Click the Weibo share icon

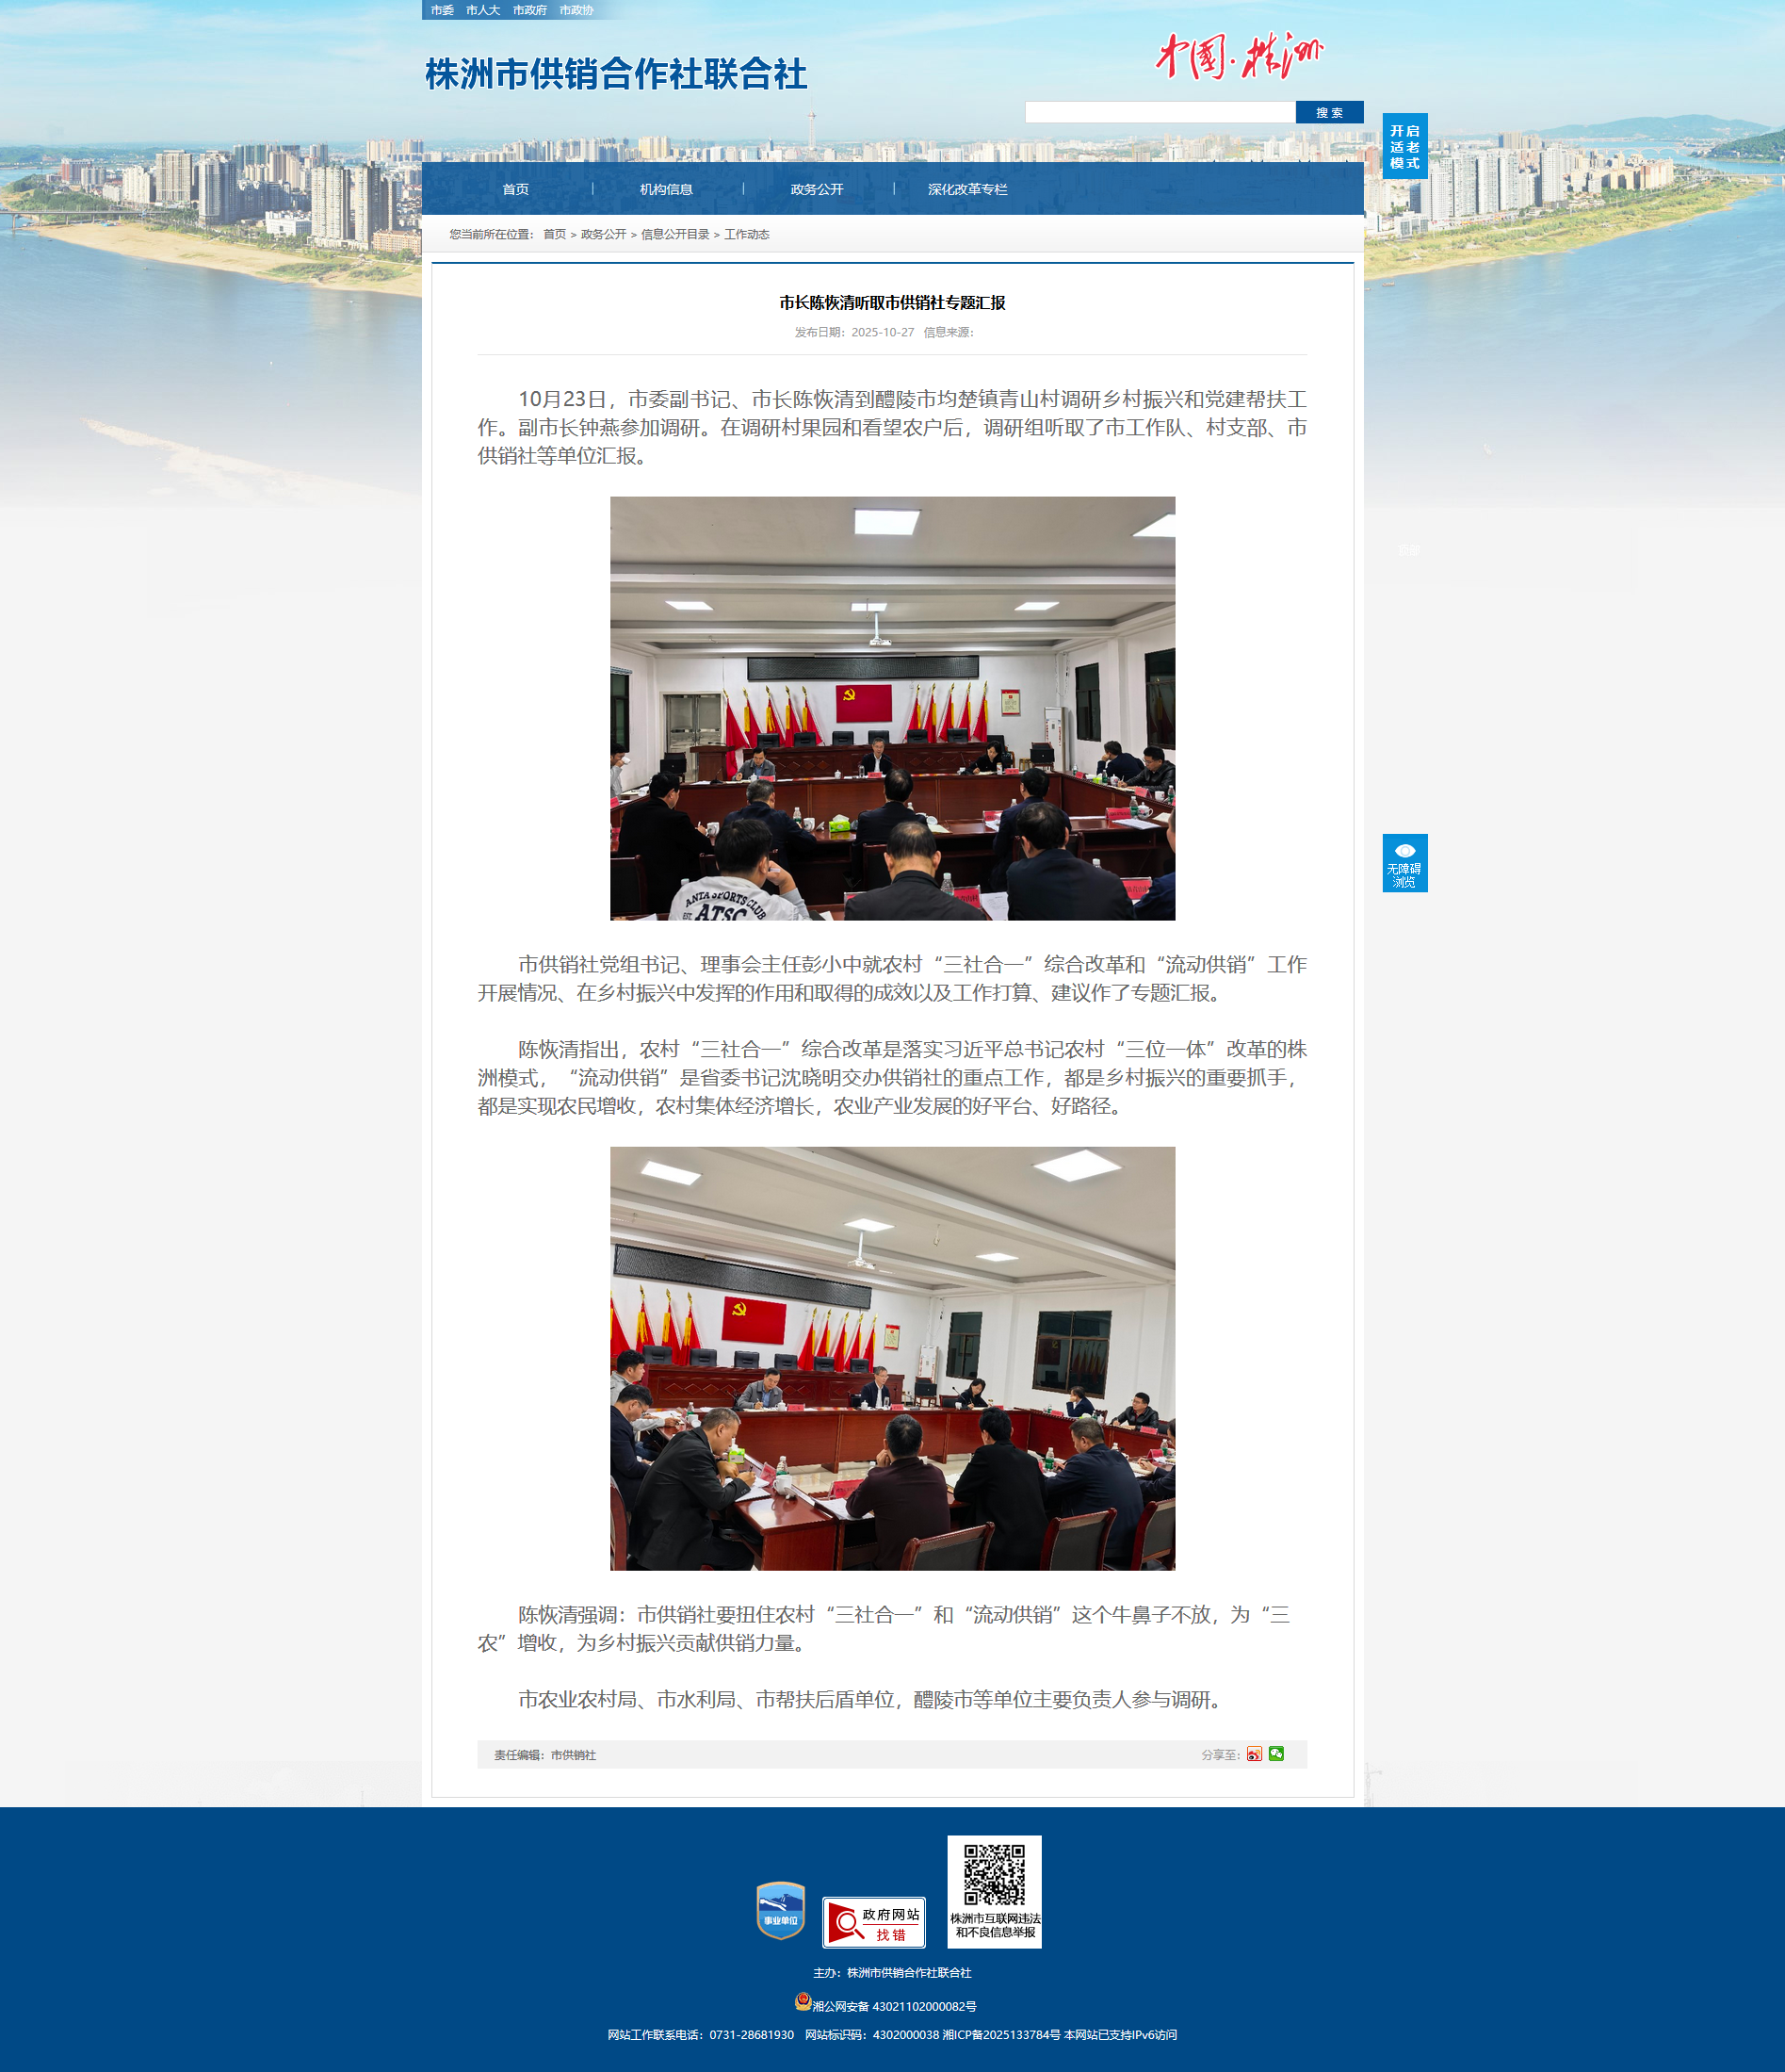coord(1255,1754)
